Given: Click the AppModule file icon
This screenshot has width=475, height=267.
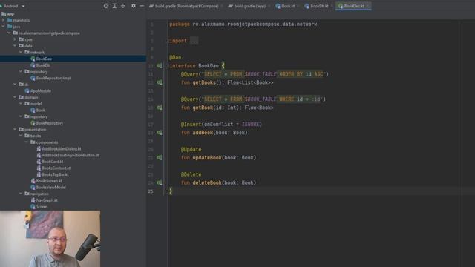Looking at the screenshot, I should point(27,90).
